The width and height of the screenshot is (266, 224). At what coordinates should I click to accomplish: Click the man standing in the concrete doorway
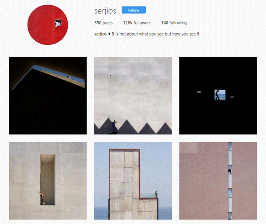(42, 198)
